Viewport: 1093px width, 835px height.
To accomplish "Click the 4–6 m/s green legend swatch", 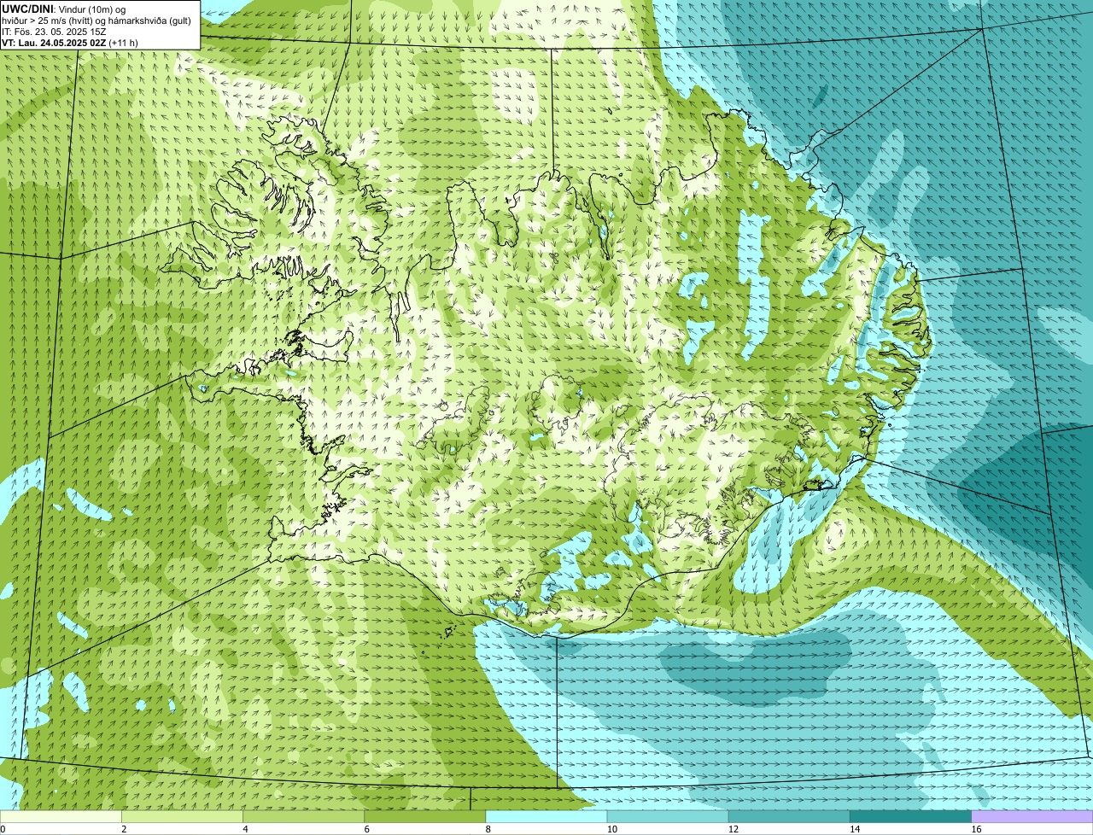I will point(304,817).
